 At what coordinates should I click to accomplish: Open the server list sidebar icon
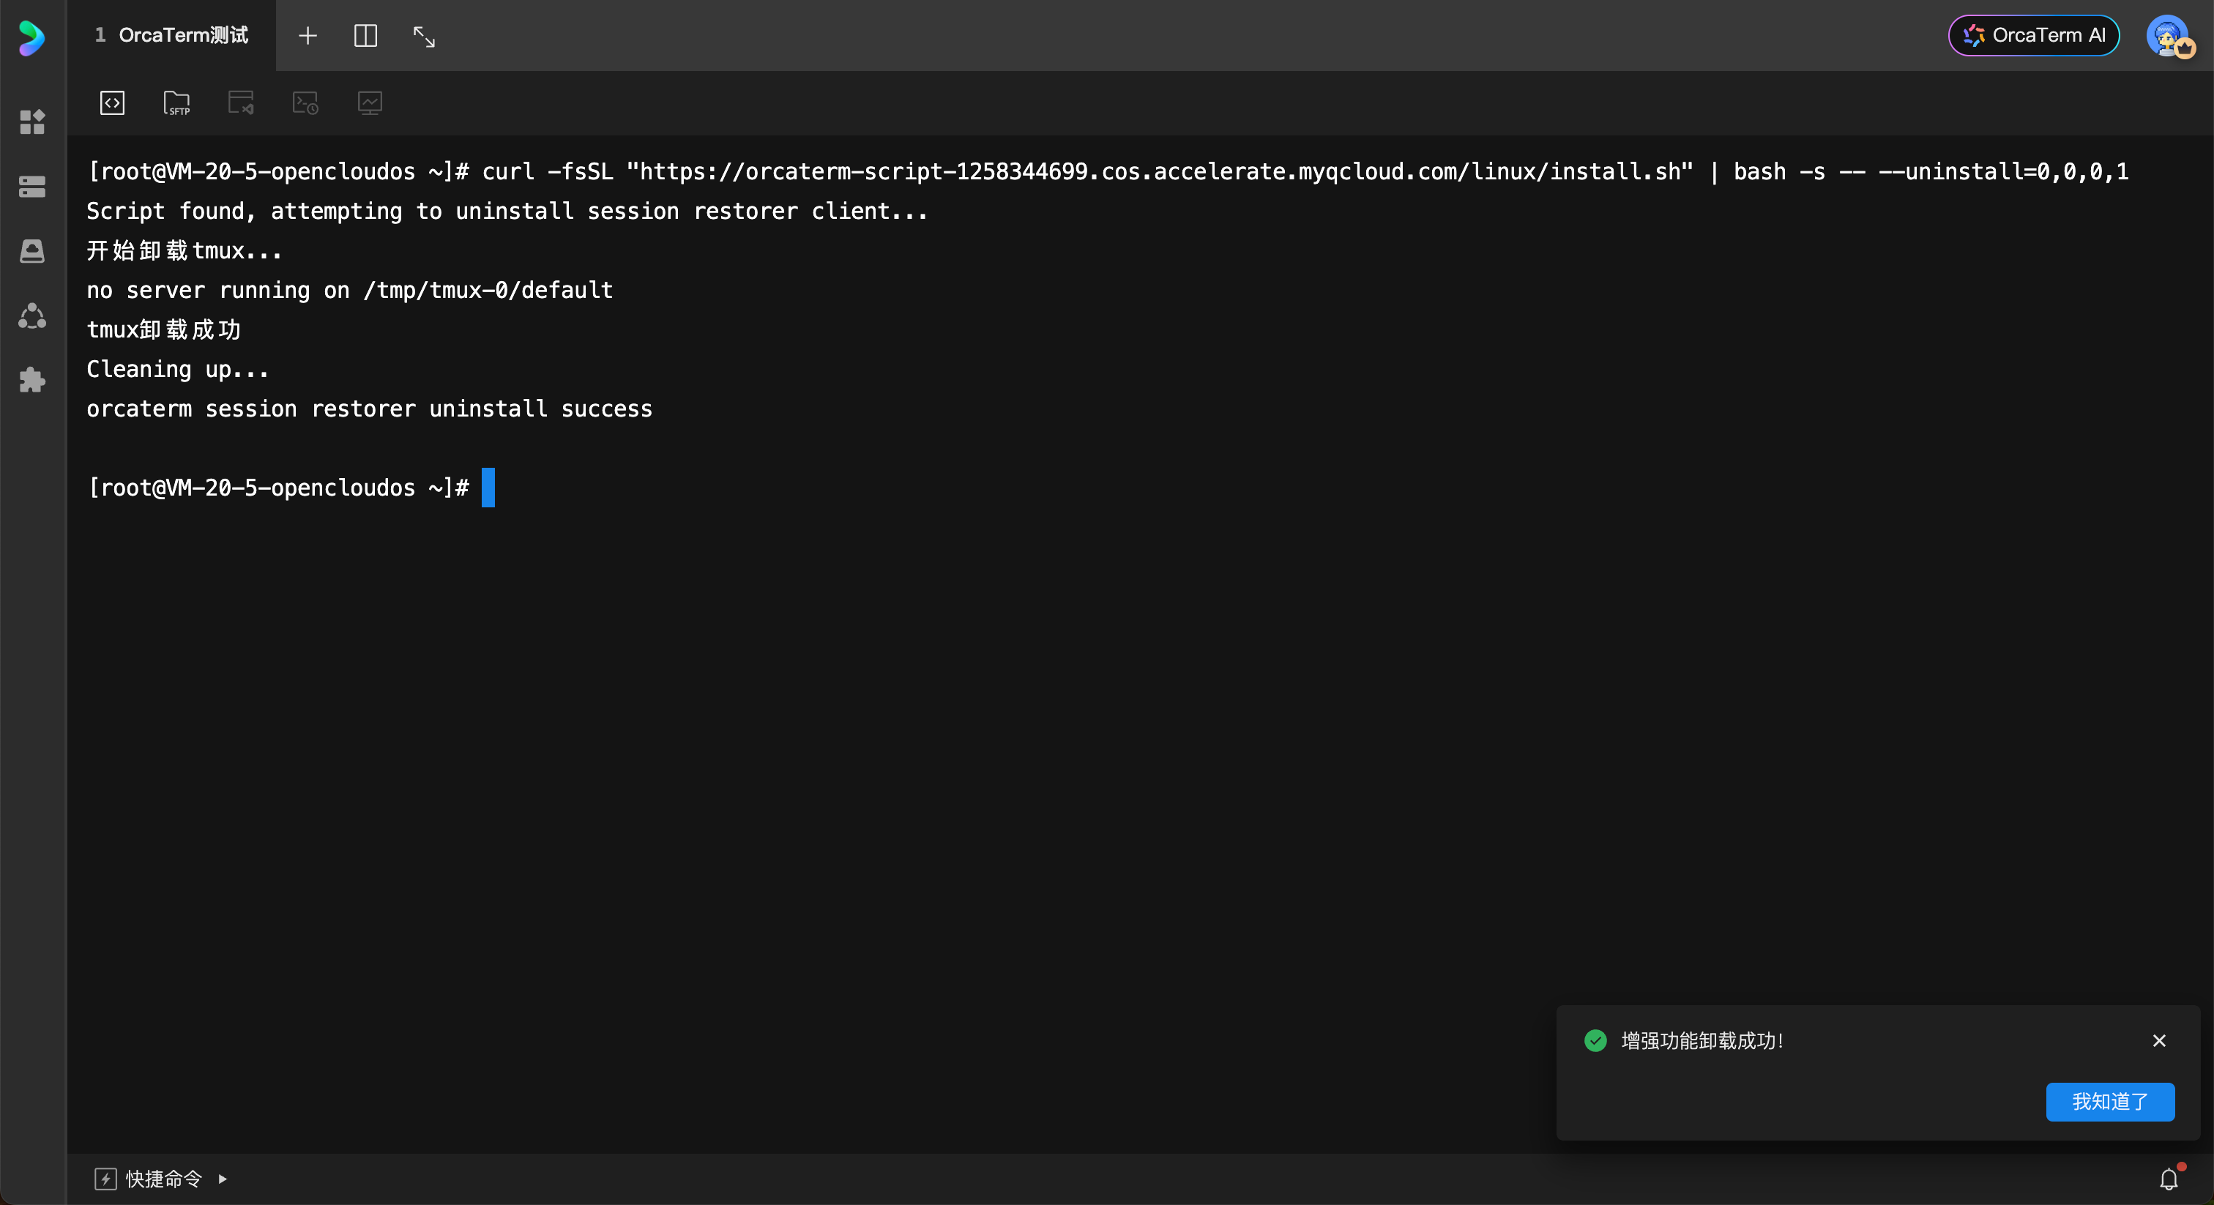tap(31, 187)
